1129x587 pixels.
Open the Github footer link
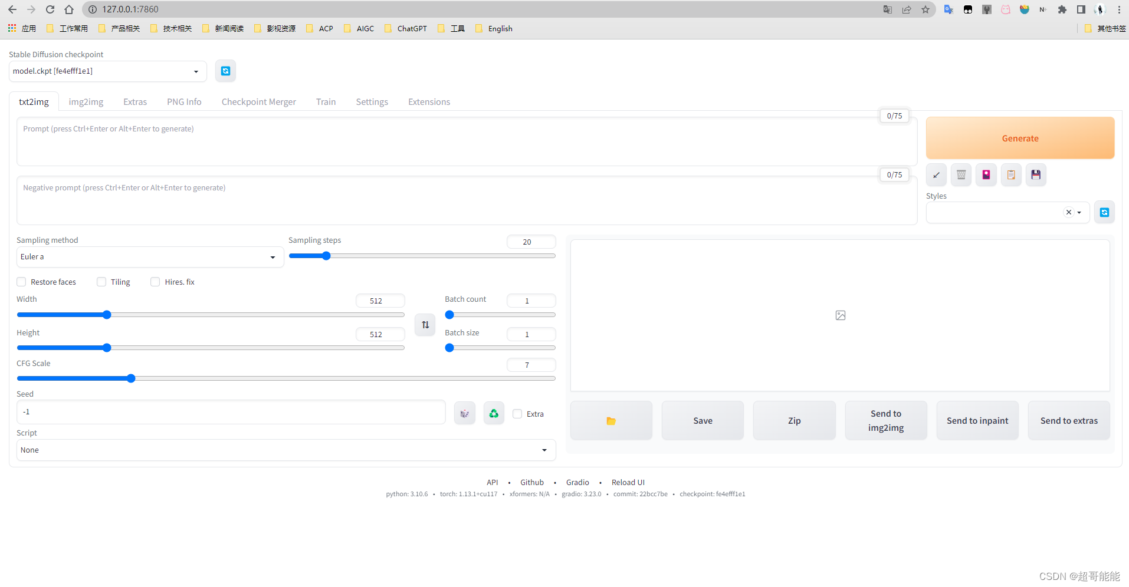(532, 483)
